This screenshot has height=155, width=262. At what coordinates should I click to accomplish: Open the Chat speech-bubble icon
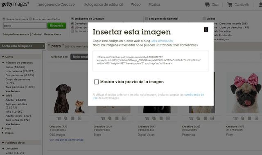click(208, 4)
